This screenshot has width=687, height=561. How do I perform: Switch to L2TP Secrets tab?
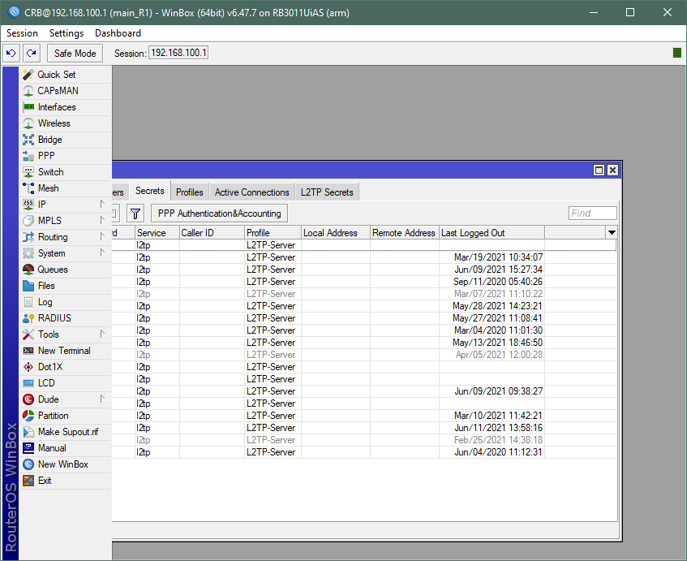click(x=327, y=192)
